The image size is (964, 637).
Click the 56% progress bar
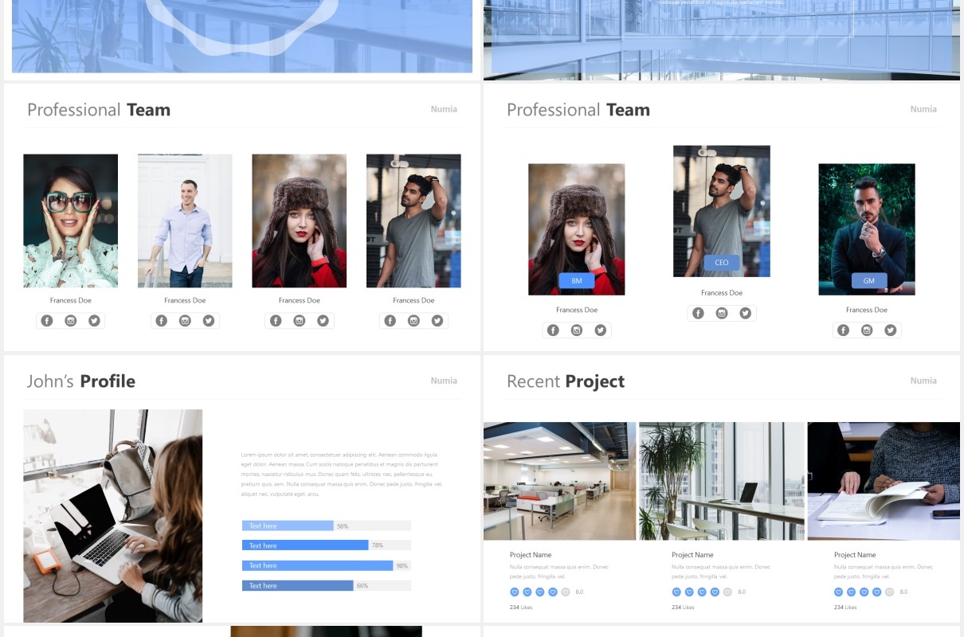point(327,526)
